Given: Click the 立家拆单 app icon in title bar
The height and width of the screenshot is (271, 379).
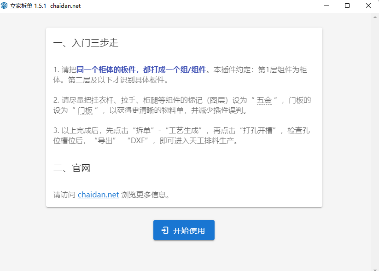Looking at the screenshot, I should coord(5,6).
